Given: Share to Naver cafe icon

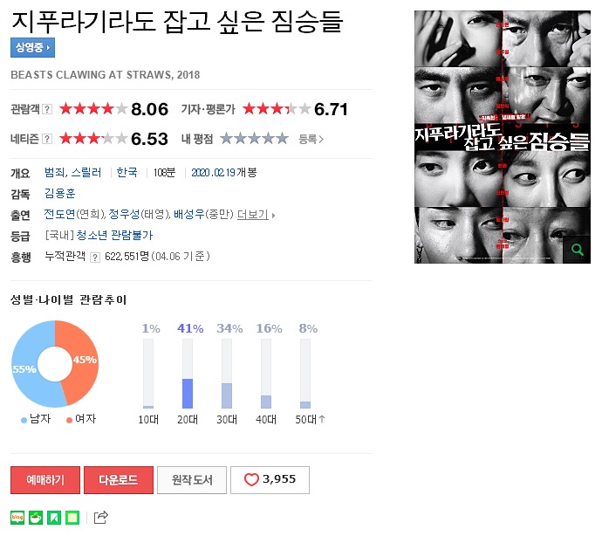Looking at the screenshot, I should pos(36,518).
